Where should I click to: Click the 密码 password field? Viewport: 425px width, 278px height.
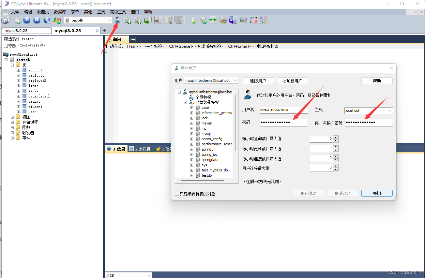(283, 123)
